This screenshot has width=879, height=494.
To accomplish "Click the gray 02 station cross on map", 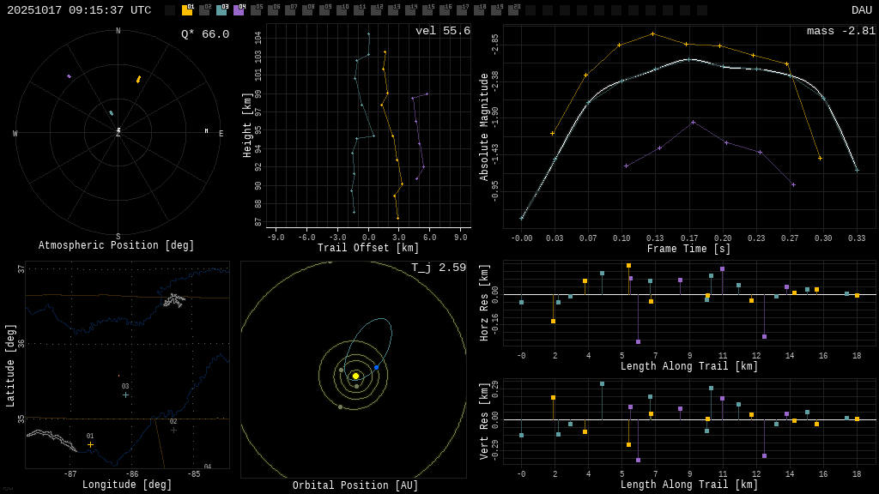I will (173, 430).
